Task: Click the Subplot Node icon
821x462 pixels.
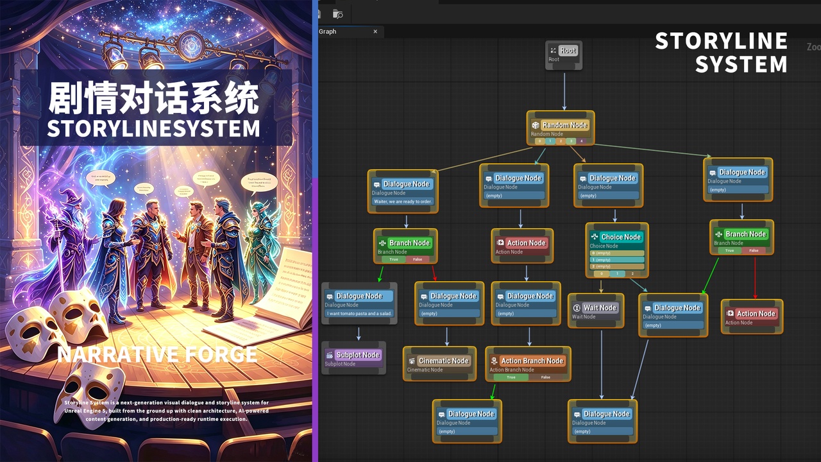Action: tap(330, 355)
